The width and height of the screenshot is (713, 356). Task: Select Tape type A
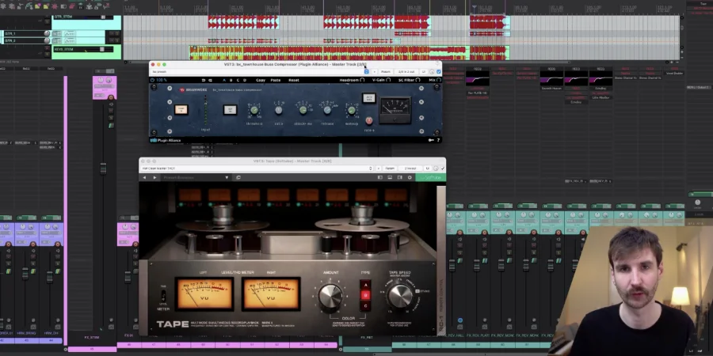point(364,285)
